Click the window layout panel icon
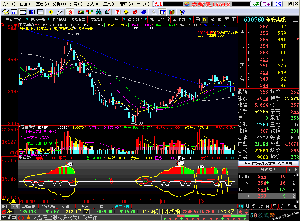Viewport: 300px width, 221px height. pos(163,12)
